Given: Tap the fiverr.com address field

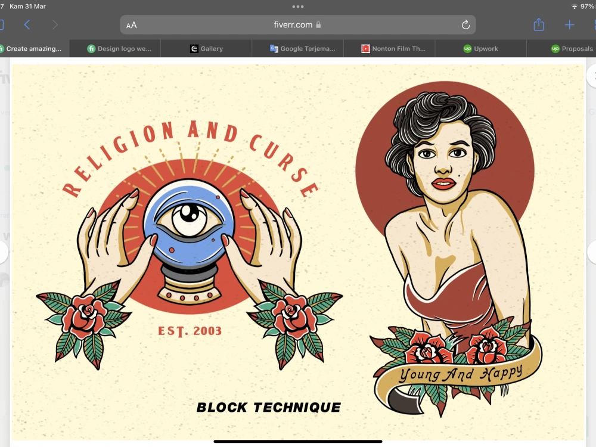Looking at the screenshot, I should click(x=297, y=24).
